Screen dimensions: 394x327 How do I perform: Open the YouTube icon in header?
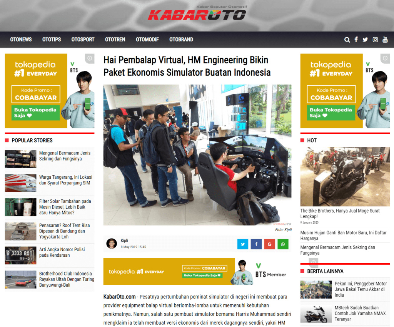(385, 40)
